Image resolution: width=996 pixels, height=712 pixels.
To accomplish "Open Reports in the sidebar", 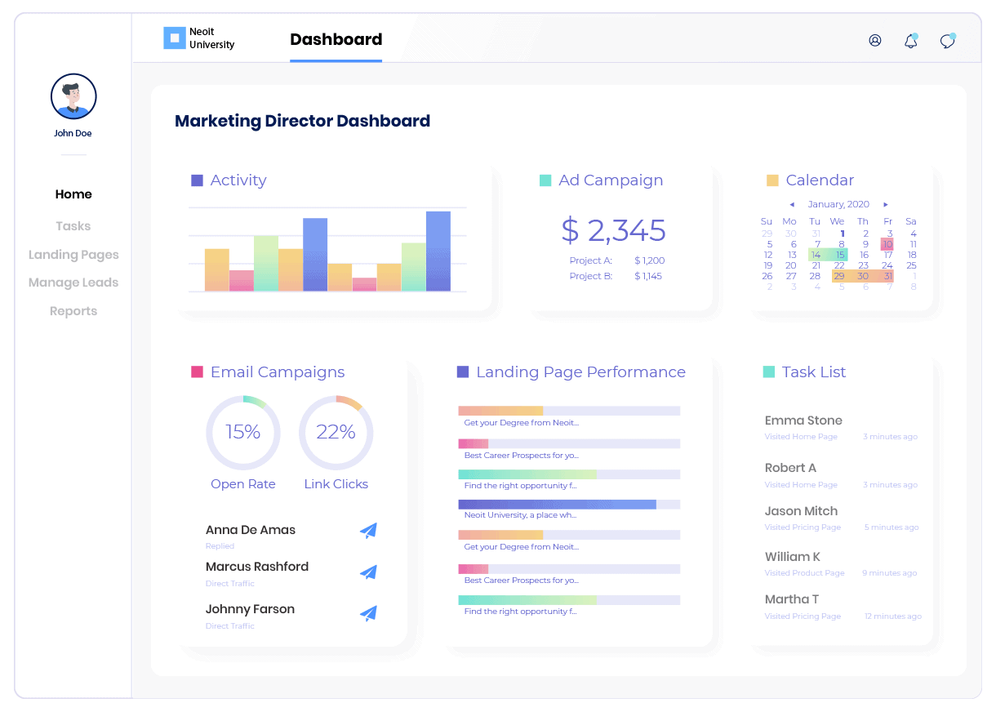I will pos(73,311).
